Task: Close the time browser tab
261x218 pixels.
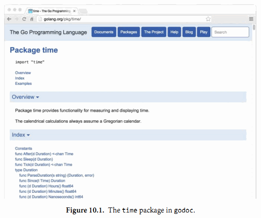Action: [75, 11]
